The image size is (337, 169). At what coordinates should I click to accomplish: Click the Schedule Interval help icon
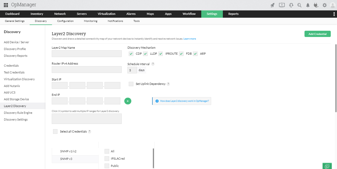tap(153, 64)
